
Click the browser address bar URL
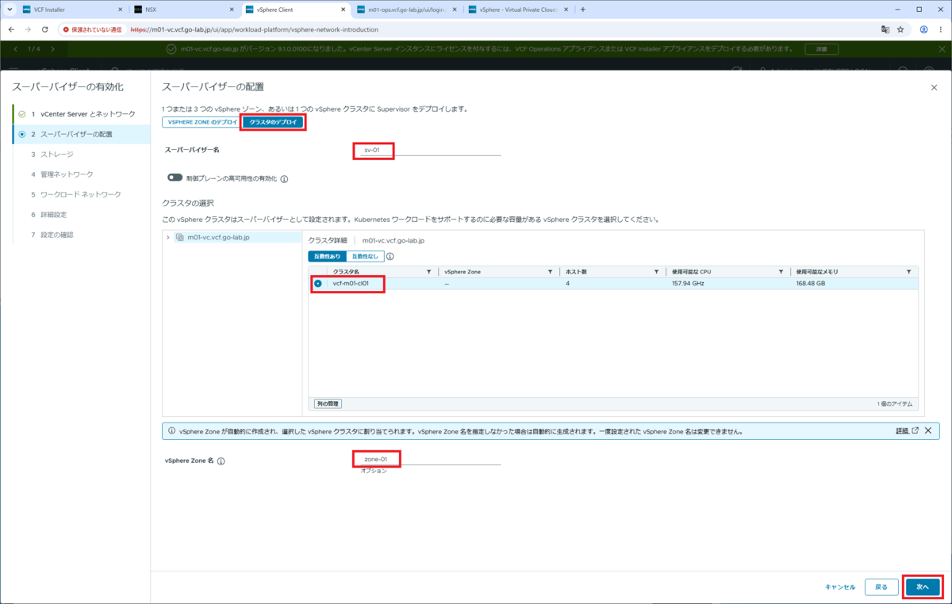click(254, 29)
